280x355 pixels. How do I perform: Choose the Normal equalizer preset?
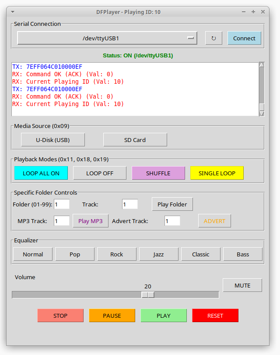coord(33,254)
